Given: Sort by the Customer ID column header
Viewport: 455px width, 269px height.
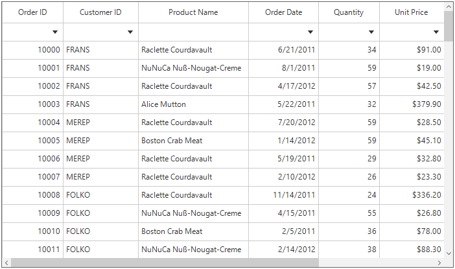Looking at the screenshot, I should pyautogui.click(x=100, y=12).
